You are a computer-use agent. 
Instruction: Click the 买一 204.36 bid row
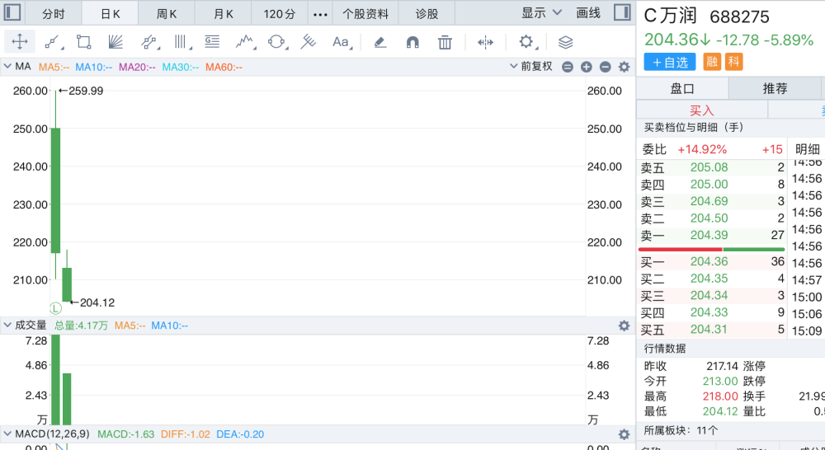[712, 261]
